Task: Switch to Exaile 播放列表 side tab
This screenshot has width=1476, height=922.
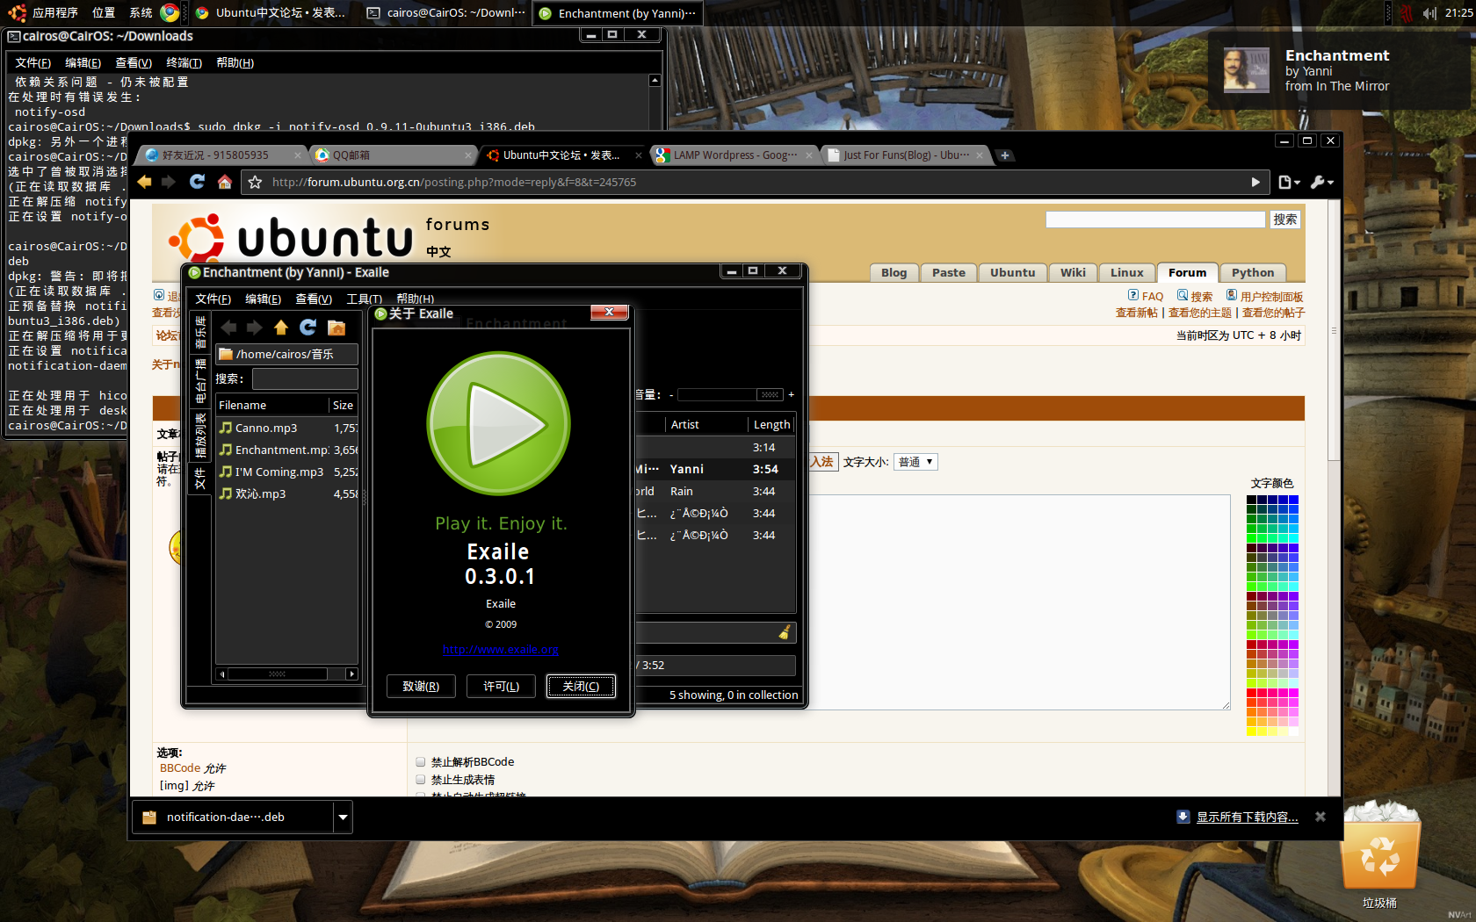Action: point(200,436)
